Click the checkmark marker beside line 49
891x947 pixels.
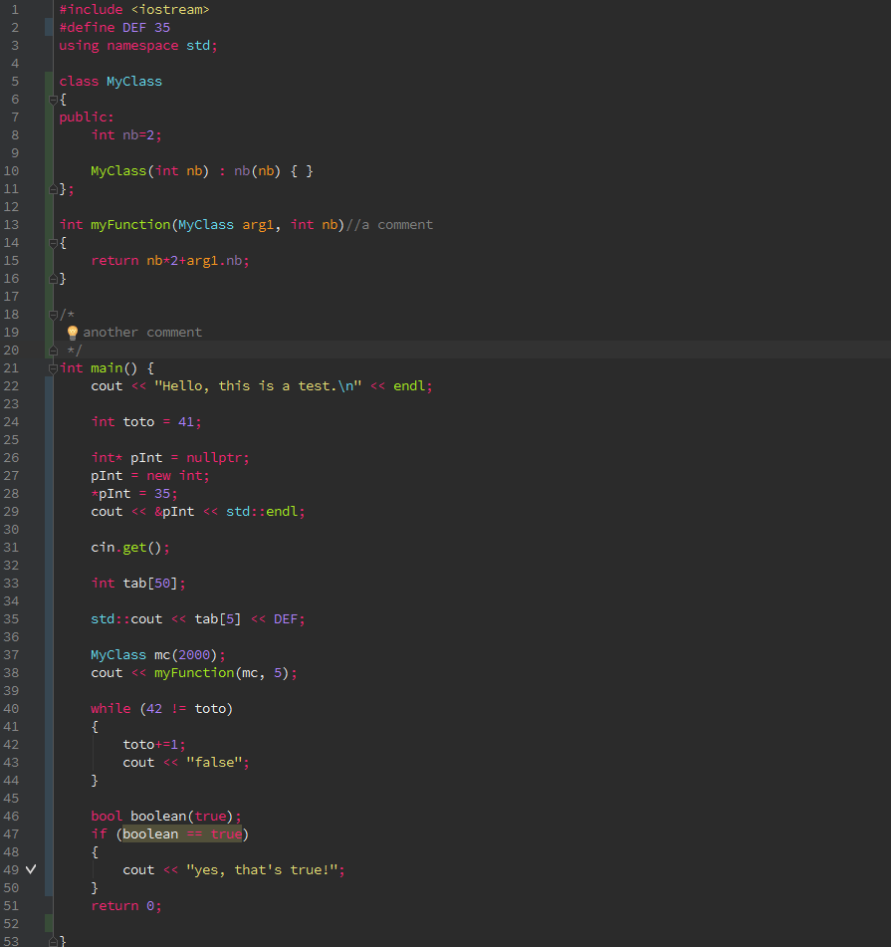(x=29, y=869)
